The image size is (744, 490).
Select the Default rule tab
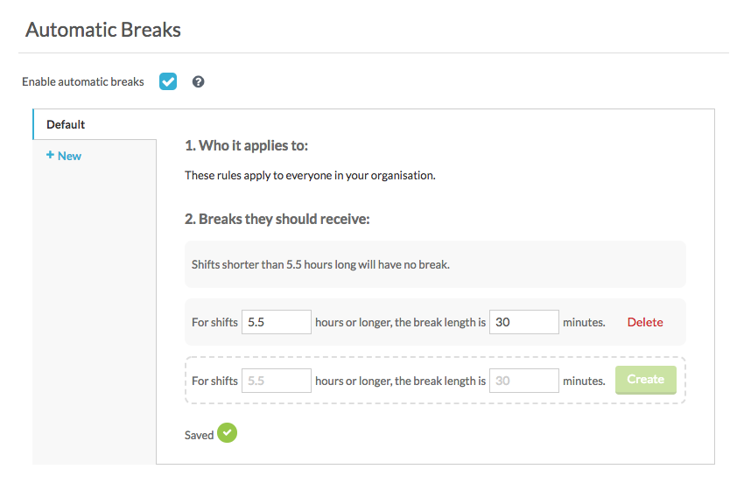tap(67, 124)
